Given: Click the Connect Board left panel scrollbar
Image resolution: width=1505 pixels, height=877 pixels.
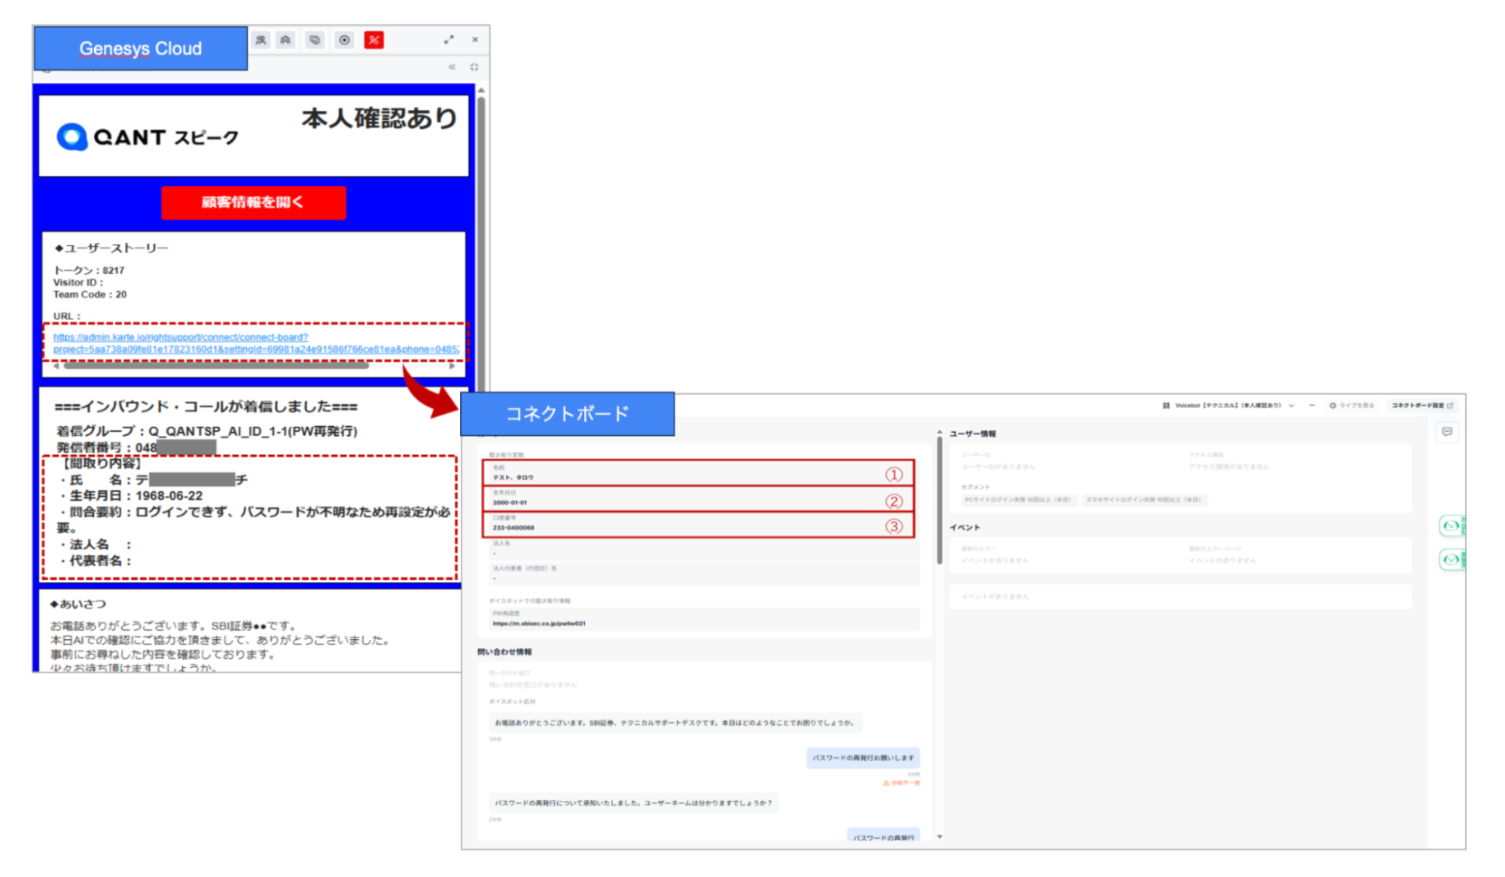Looking at the screenshot, I should coord(940,501).
